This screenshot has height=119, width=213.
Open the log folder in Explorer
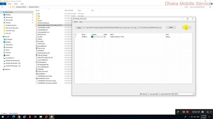coord(39,16)
